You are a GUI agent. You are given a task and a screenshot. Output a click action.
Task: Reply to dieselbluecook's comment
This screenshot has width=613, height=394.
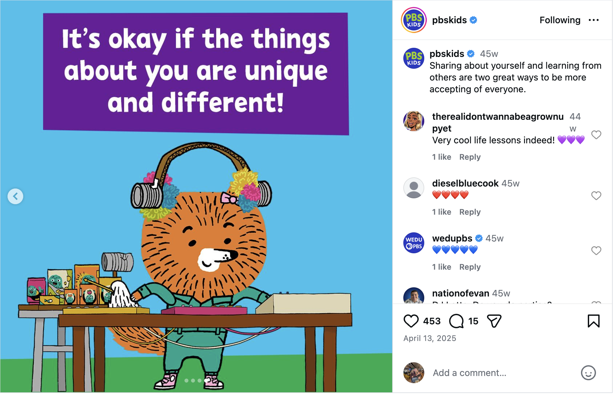point(470,212)
